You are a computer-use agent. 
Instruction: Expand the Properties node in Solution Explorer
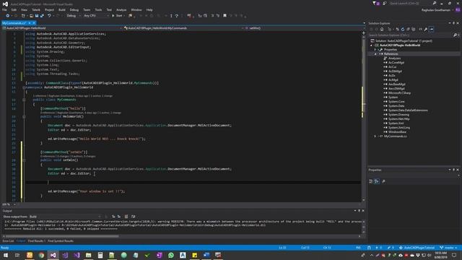(x=375, y=50)
